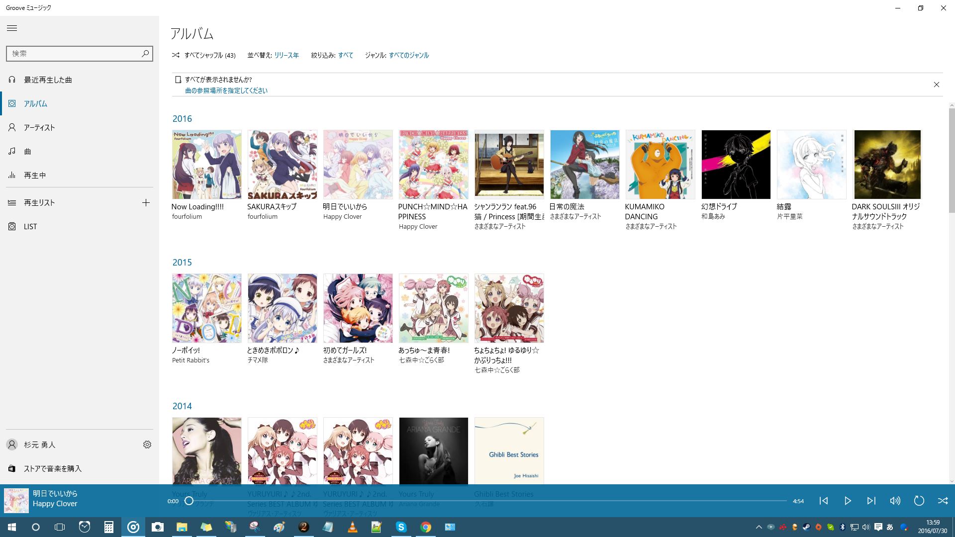
Task: Open sort order dropdown リリース年
Action: point(286,55)
